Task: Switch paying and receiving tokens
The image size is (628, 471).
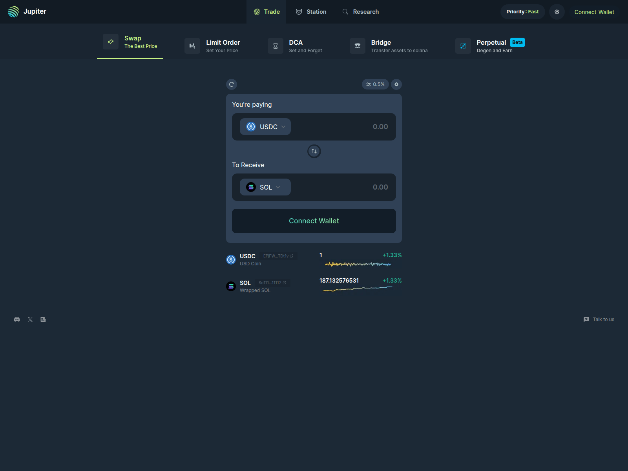Action: tap(314, 151)
